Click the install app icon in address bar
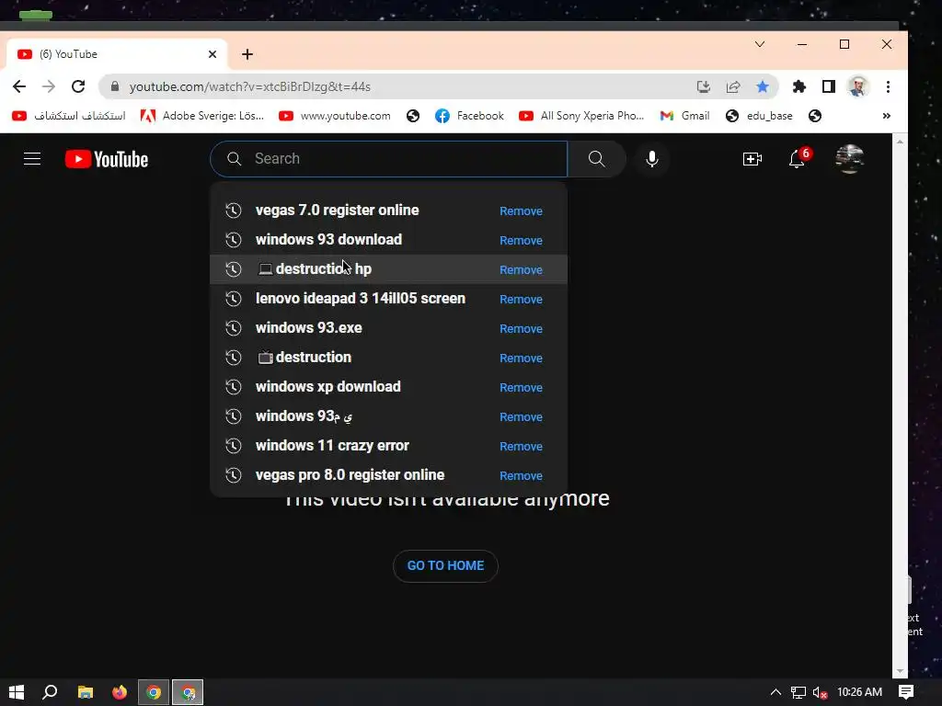 coord(704,86)
